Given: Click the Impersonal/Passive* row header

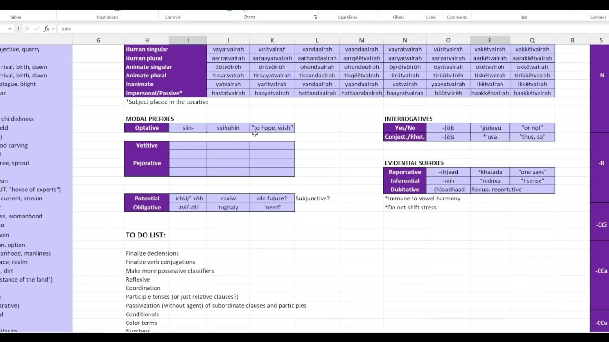Looking at the screenshot, I should (166, 93).
